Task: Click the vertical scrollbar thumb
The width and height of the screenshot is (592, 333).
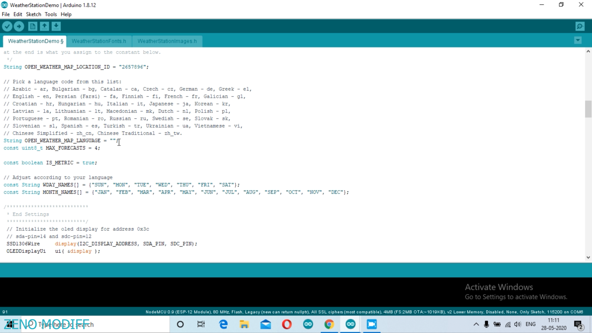Action: pyautogui.click(x=588, y=109)
